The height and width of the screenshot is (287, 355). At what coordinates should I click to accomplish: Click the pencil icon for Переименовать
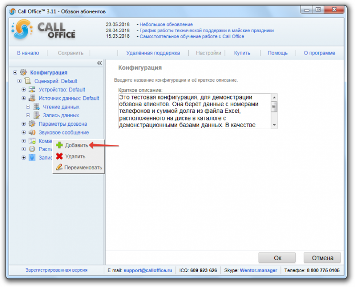pos(59,167)
